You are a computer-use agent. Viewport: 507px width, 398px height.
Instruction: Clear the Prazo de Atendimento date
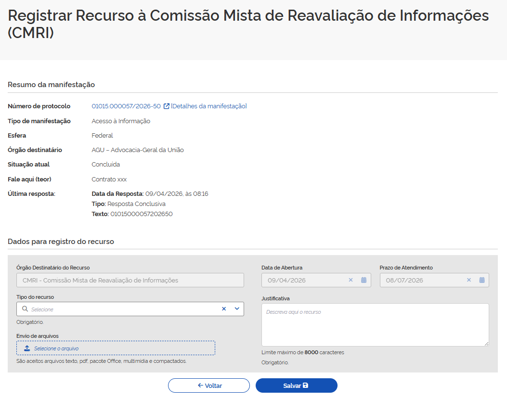468,280
